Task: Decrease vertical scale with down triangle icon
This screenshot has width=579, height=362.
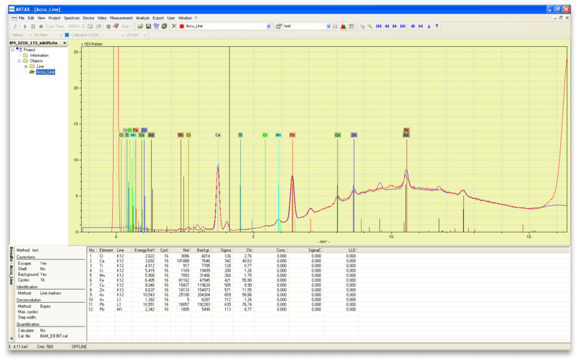Action: point(437,26)
